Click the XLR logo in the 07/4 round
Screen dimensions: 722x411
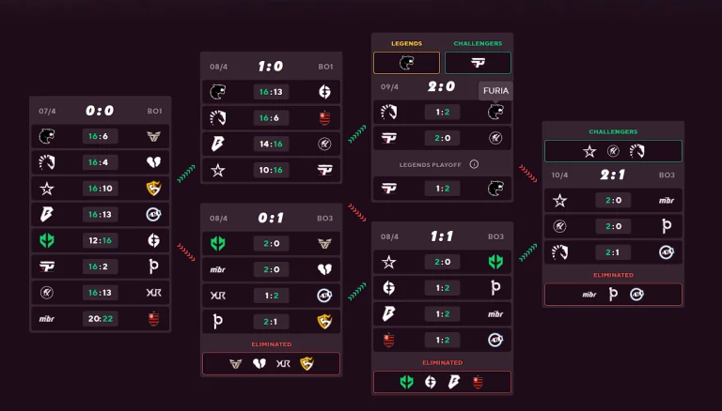click(x=154, y=293)
